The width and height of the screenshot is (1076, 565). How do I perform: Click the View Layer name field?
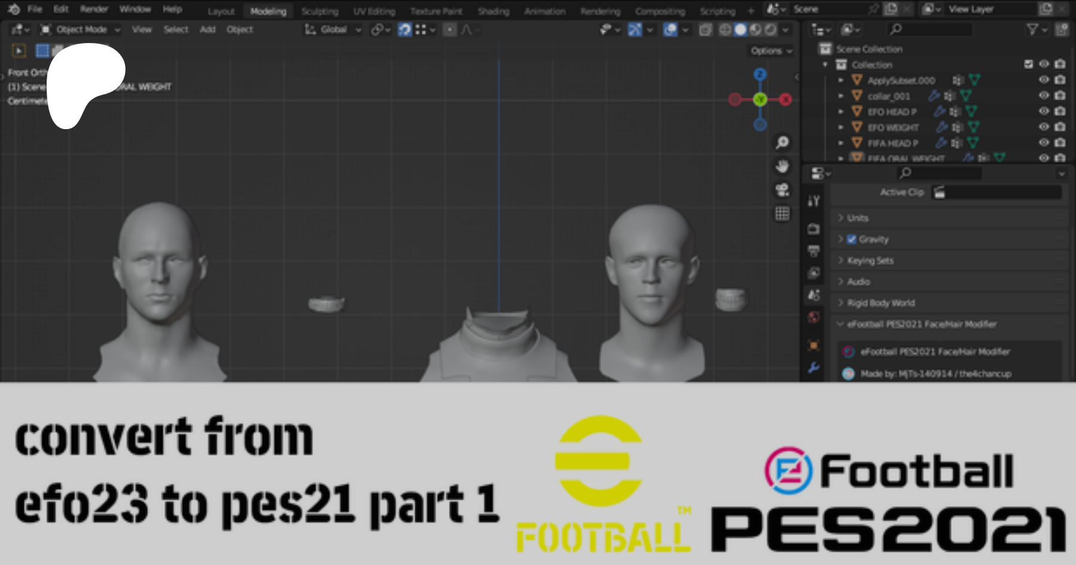point(991,9)
